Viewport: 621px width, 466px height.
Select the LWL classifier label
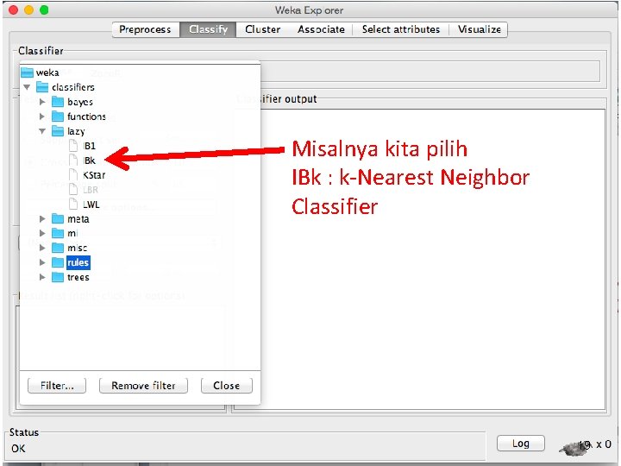[91, 205]
